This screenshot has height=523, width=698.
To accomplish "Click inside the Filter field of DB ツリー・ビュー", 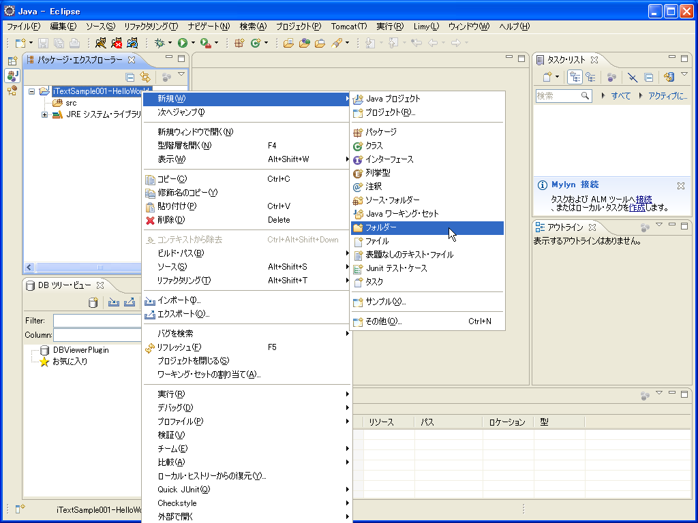I will click(97, 320).
